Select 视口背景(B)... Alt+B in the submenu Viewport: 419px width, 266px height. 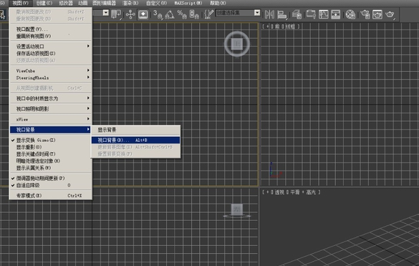tap(136, 141)
